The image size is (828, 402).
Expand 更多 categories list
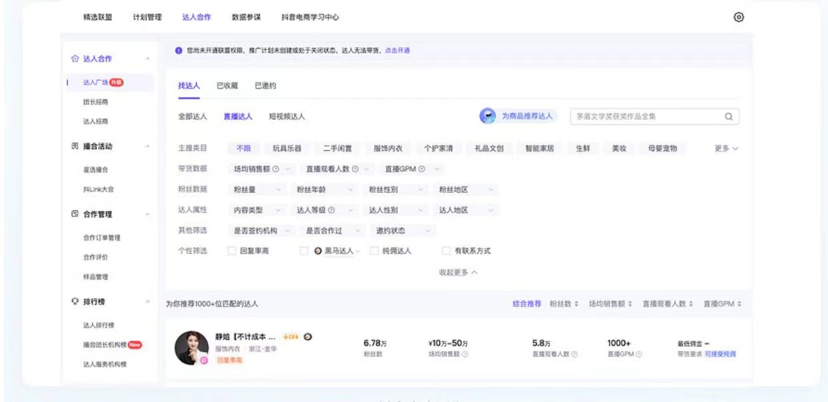tap(726, 148)
